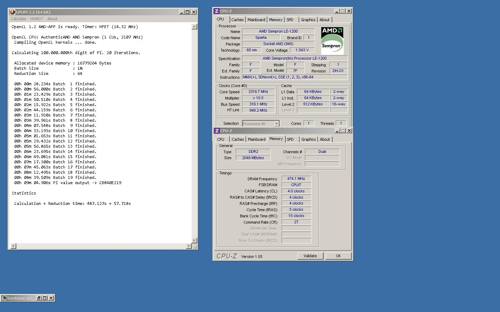500x312 pixels.
Task: Click the Instructions MMX(+), 3DNow! field
Action: tap(295, 77)
